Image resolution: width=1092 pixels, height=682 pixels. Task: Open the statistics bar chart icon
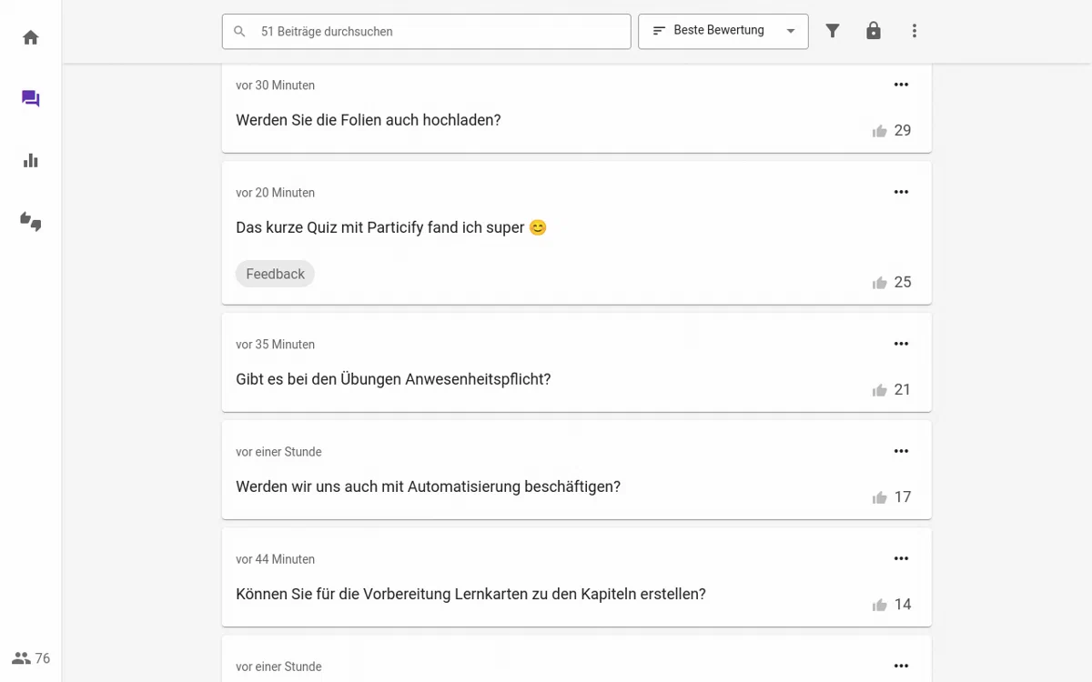[31, 161]
